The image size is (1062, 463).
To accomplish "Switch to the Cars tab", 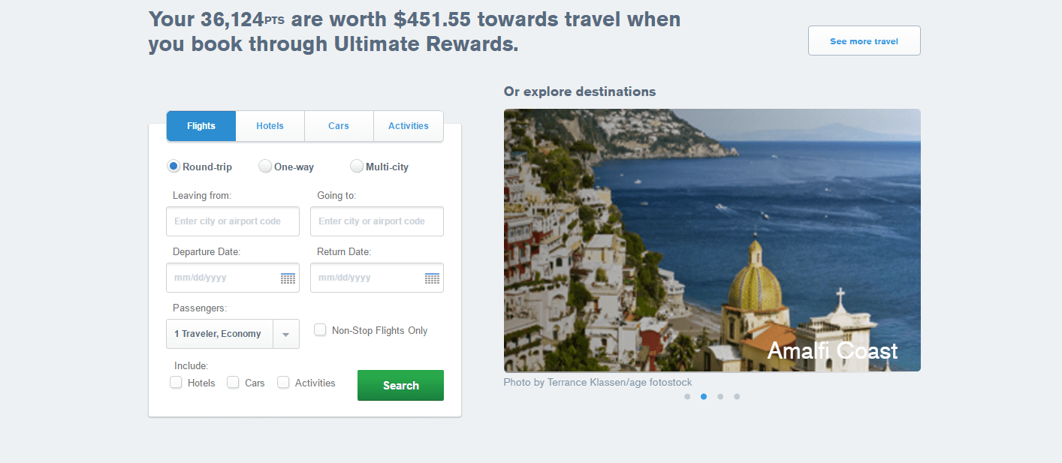I will click(x=339, y=125).
